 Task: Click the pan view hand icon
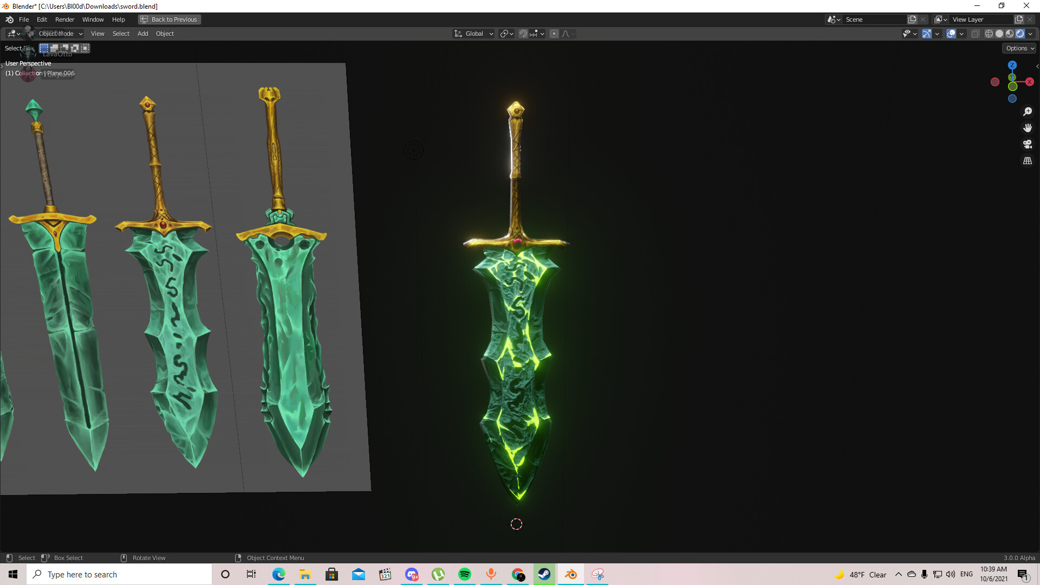coord(1028,128)
